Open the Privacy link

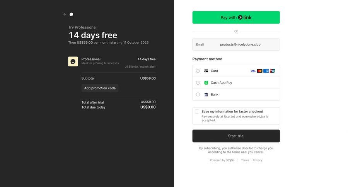click(258, 160)
